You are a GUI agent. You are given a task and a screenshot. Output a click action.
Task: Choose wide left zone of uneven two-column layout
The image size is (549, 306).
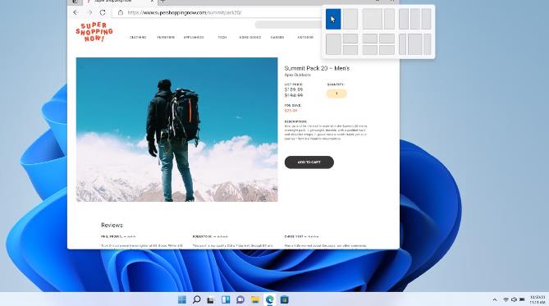click(x=372, y=19)
